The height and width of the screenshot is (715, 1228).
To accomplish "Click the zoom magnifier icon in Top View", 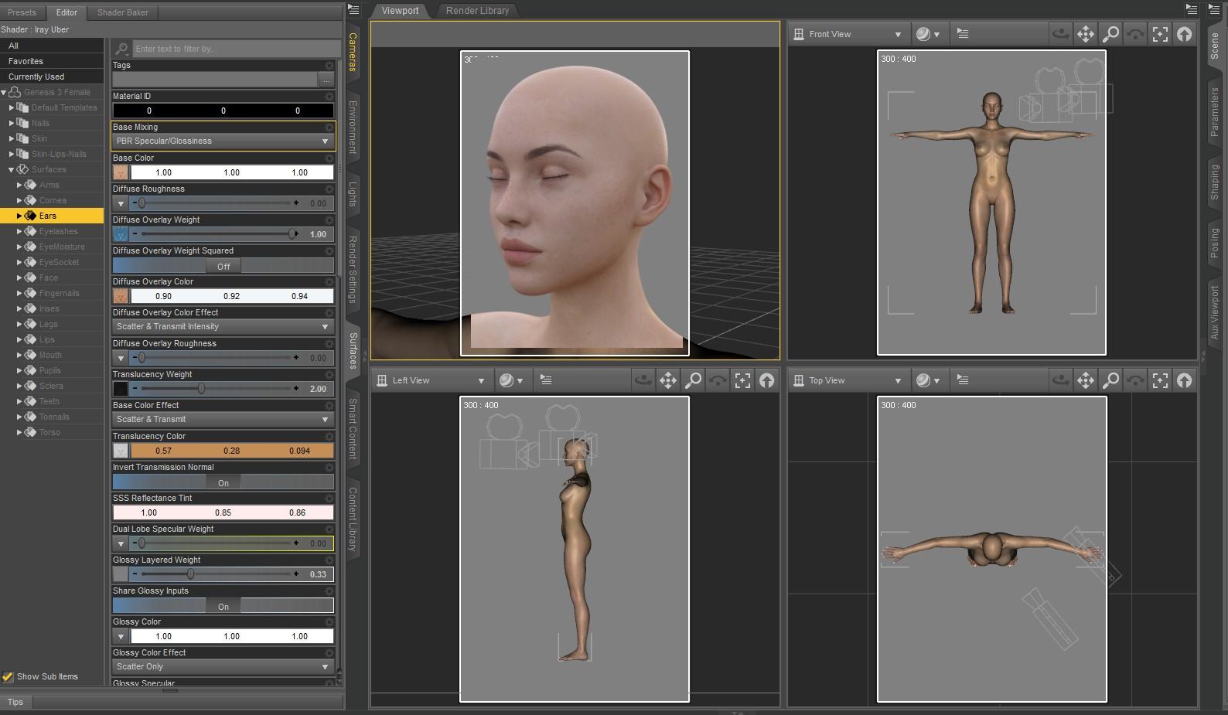I will pyautogui.click(x=1110, y=380).
